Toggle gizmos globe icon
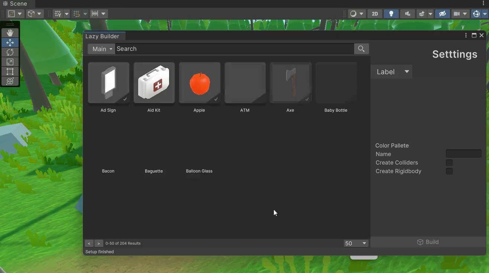 (x=476, y=14)
